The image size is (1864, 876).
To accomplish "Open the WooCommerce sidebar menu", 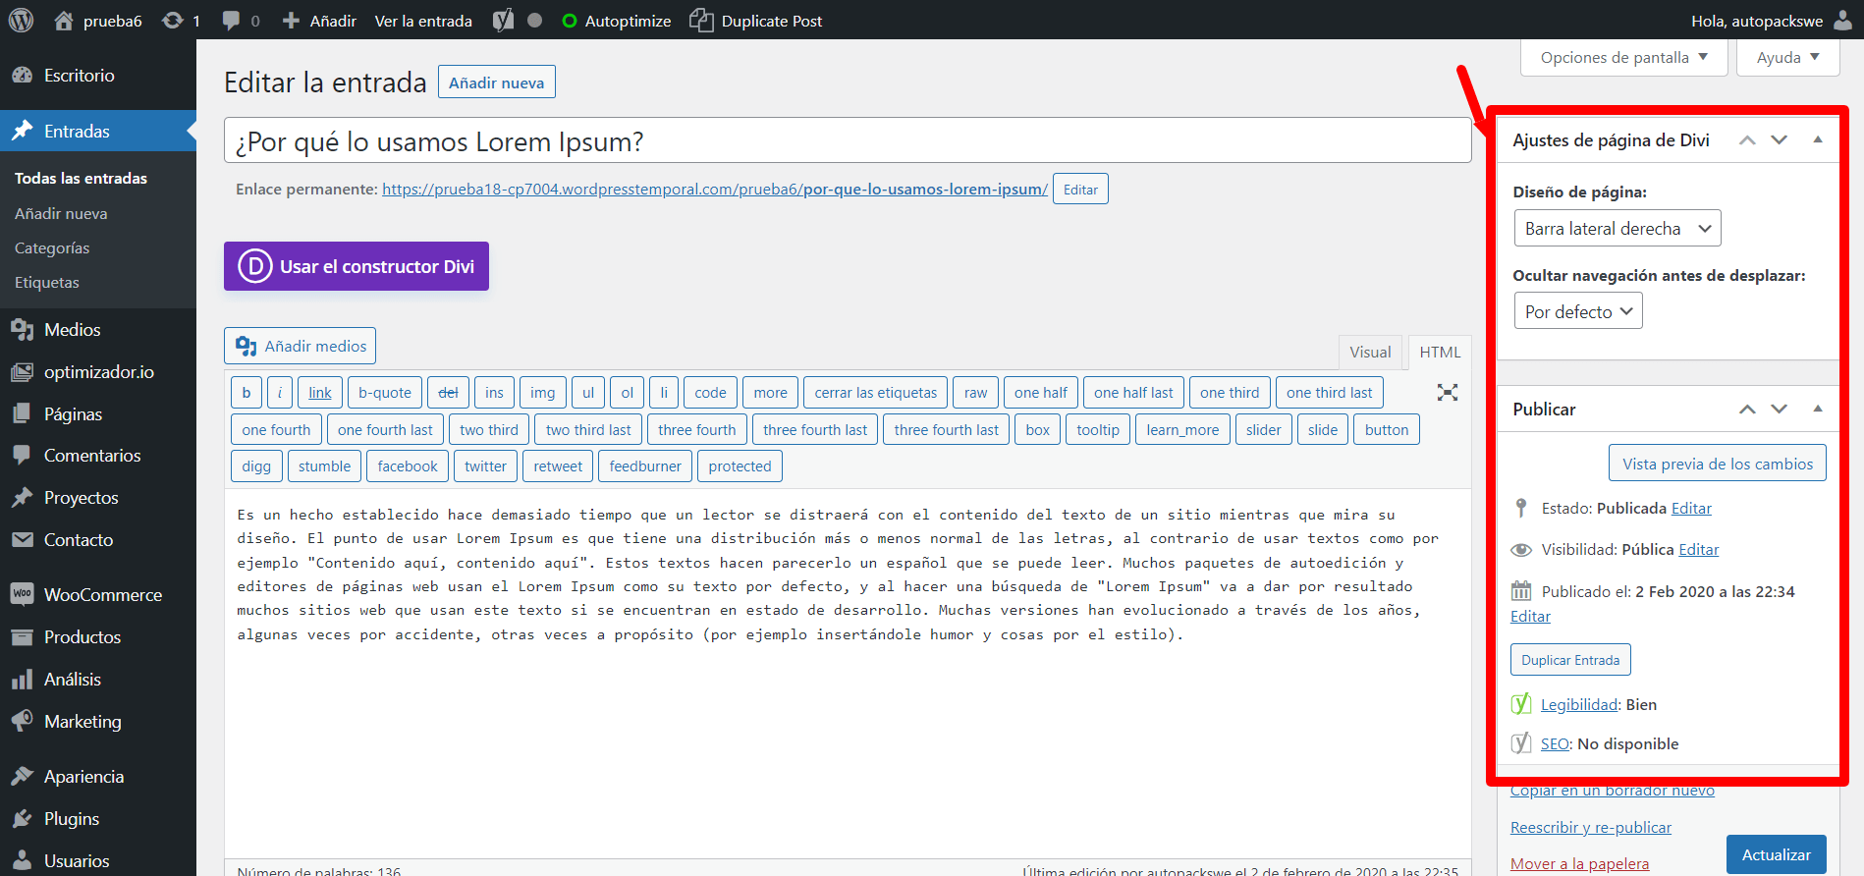I will click(98, 595).
